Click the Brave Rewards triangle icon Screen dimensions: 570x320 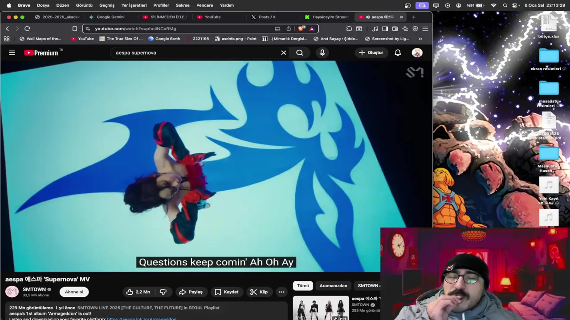pos(312,28)
